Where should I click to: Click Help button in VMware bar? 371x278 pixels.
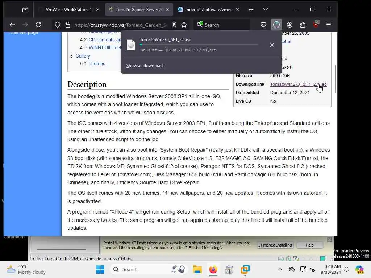[309, 245]
